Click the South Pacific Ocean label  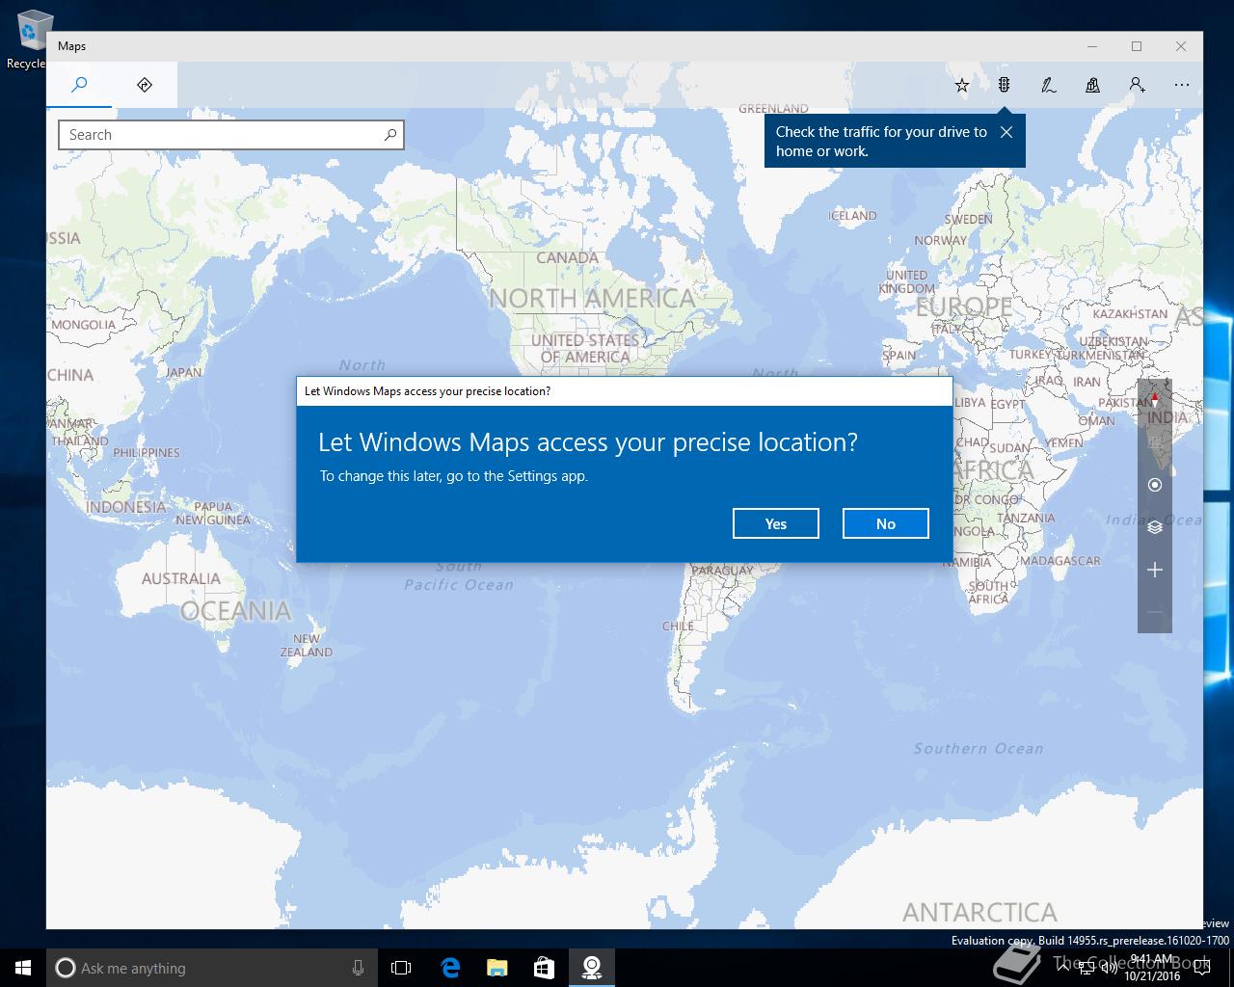pos(459,575)
